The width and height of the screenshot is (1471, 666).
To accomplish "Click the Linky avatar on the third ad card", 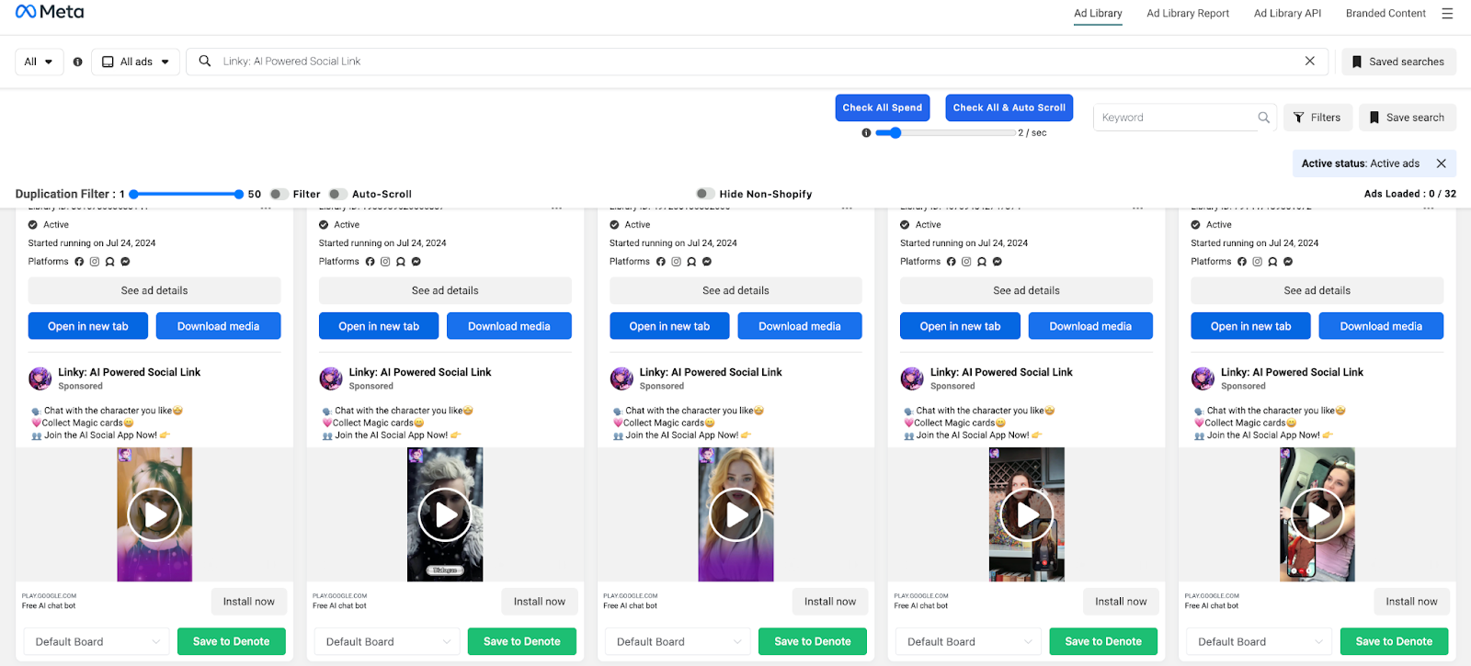I will (621, 378).
